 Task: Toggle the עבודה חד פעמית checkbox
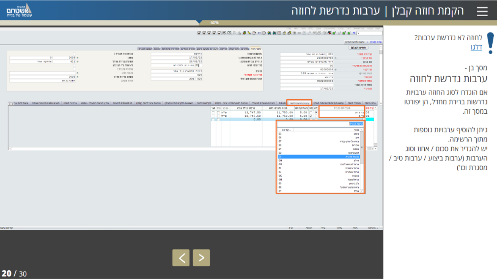pyautogui.click(x=74, y=54)
